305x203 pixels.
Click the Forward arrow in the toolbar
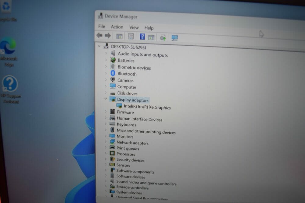pyautogui.click(x=108, y=36)
